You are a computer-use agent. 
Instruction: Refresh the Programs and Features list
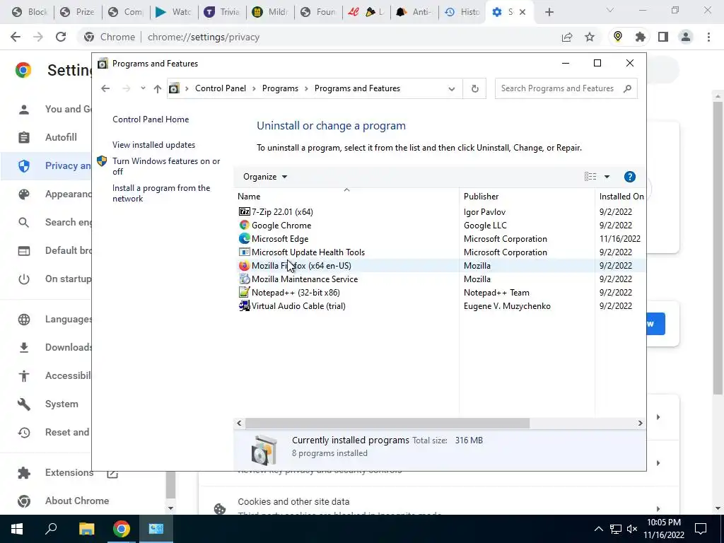tap(474, 88)
